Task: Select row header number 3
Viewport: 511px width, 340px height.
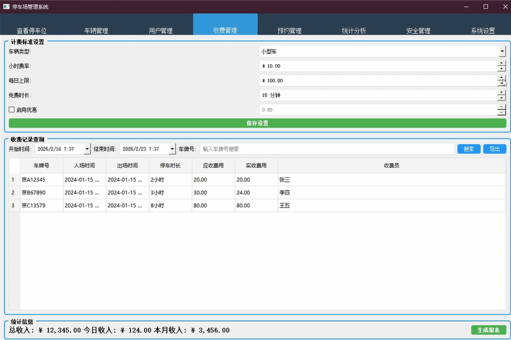Action: point(14,205)
